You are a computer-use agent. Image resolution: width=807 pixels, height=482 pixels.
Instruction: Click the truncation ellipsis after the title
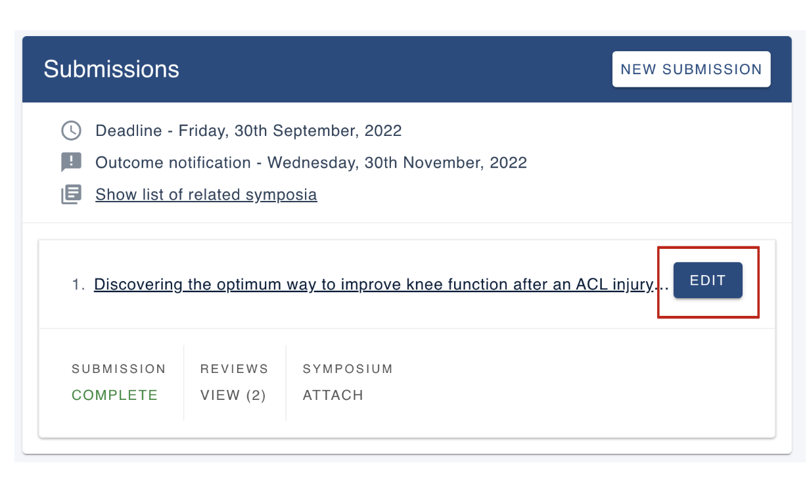[x=662, y=286]
